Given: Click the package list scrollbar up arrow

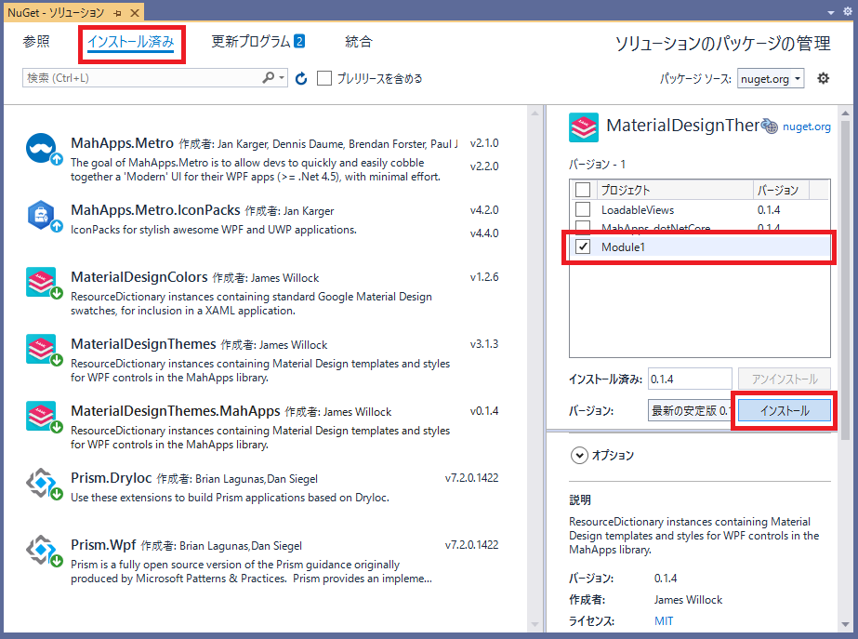Looking at the screenshot, I should point(535,113).
